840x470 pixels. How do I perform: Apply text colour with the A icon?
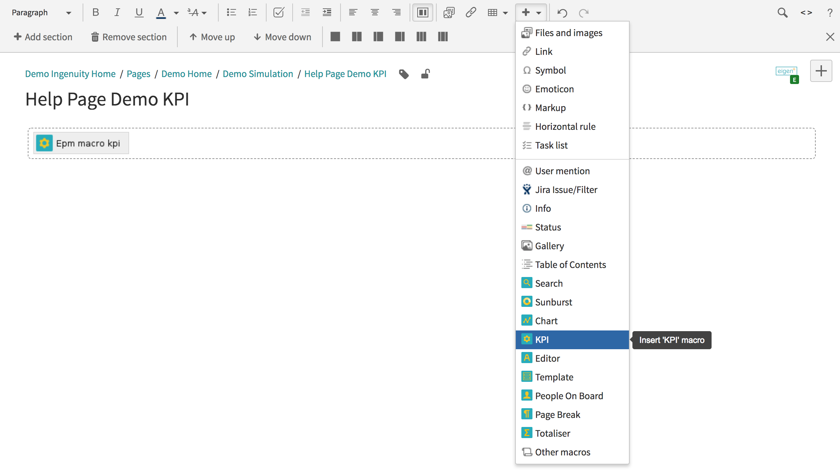pyautogui.click(x=161, y=12)
